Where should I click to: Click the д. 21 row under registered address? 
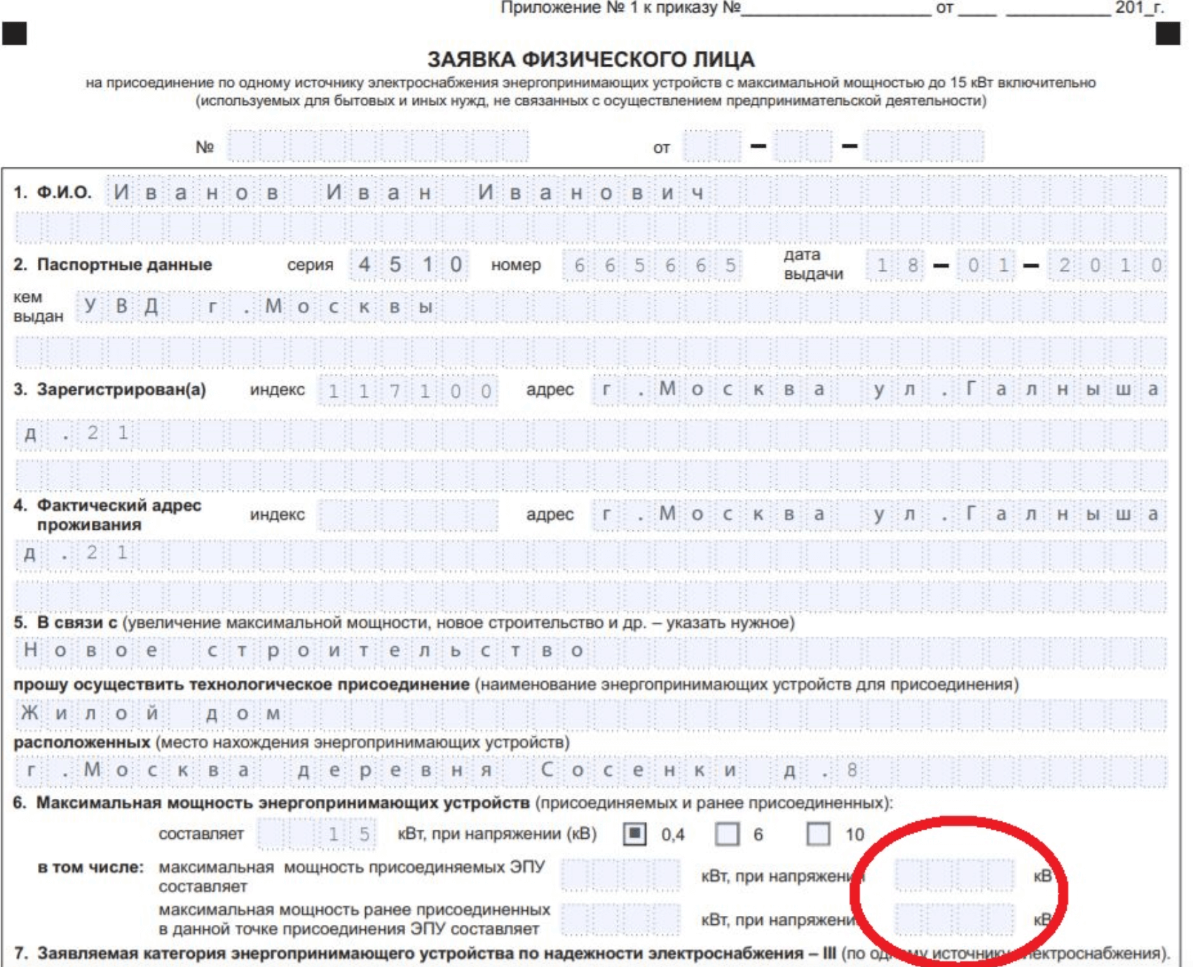(x=592, y=434)
